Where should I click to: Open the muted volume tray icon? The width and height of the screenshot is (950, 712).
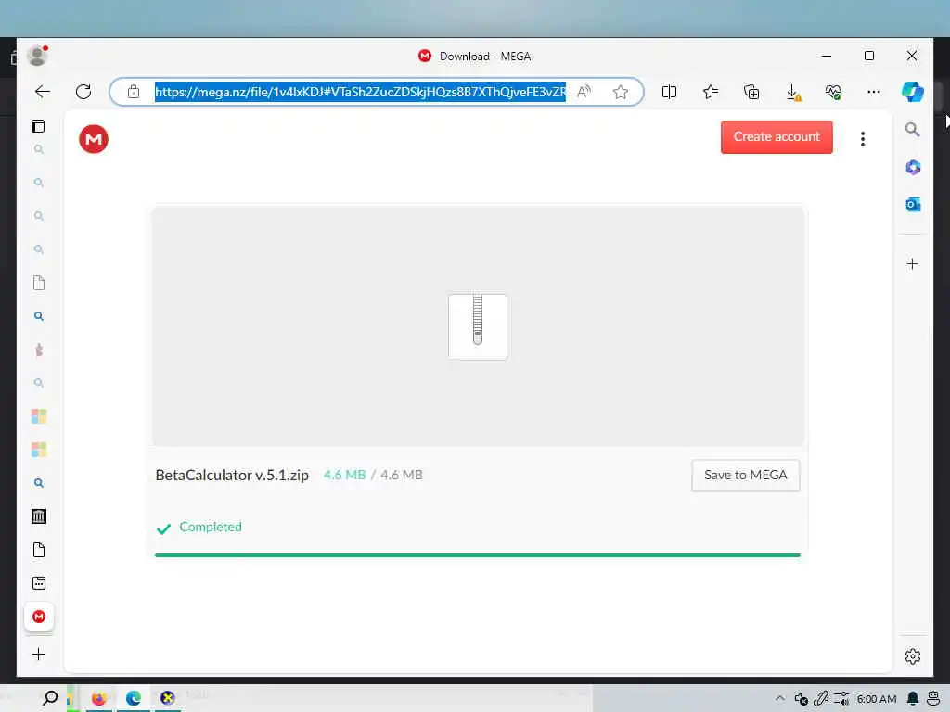click(801, 699)
